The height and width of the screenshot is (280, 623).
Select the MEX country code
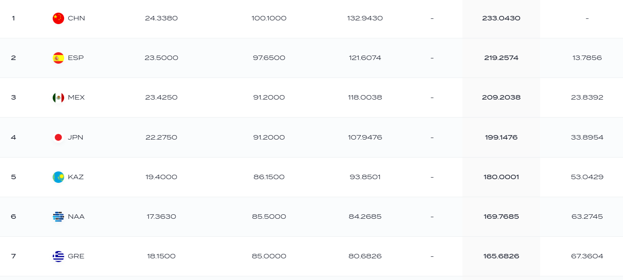76,98
